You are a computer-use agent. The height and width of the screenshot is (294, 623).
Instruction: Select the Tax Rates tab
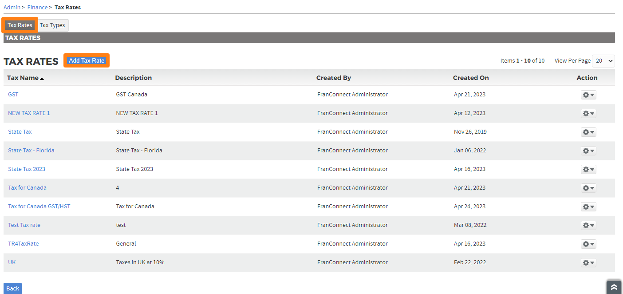click(x=20, y=25)
